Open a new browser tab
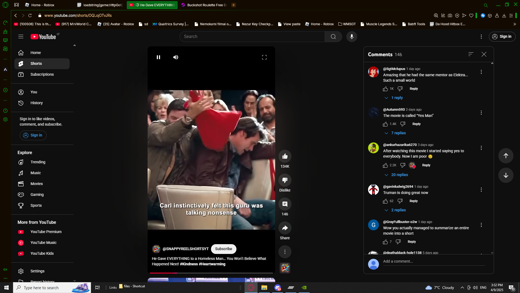This screenshot has width=520, height=293. click(x=234, y=5)
